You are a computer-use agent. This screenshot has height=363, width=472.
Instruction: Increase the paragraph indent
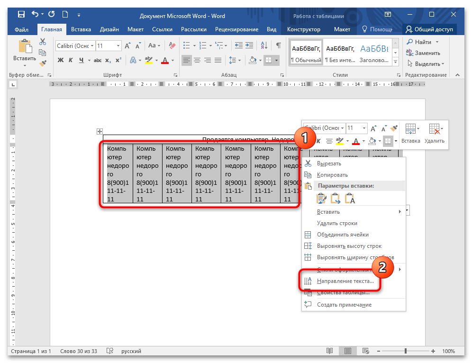(x=249, y=45)
